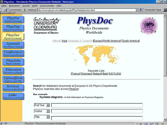
Task: Open the Bearbeiten menu
Action: [x=14, y=6]
